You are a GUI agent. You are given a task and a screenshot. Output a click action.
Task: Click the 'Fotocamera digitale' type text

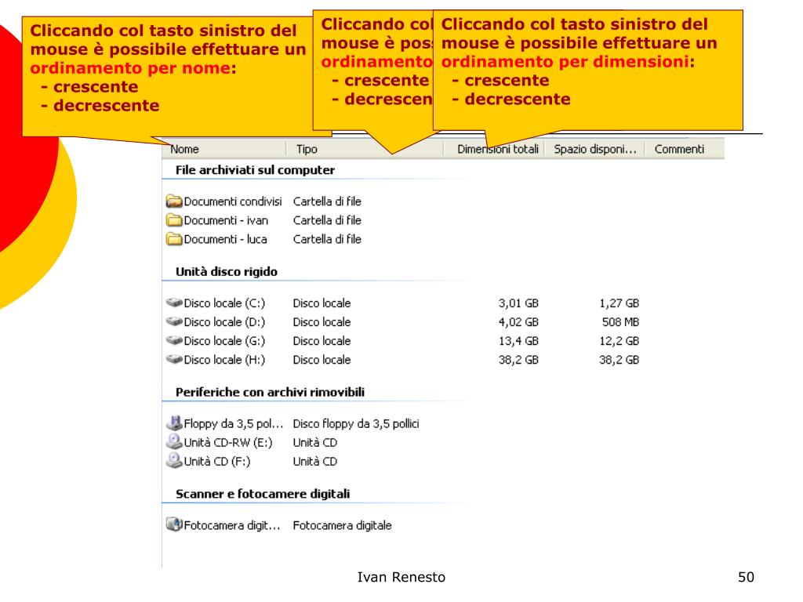[342, 526]
